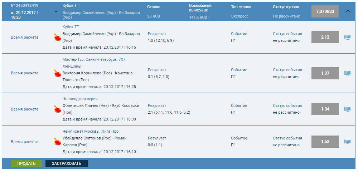Open live broadcast monitor for 1,04 odds row
The height and width of the screenshot is (172, 358).
(347, 109)
